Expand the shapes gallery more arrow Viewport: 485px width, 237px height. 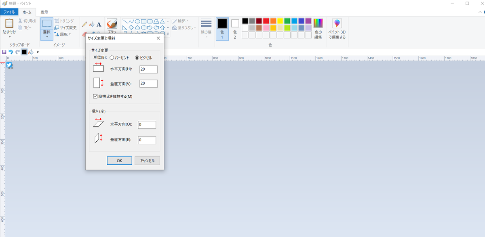(168, 34)
